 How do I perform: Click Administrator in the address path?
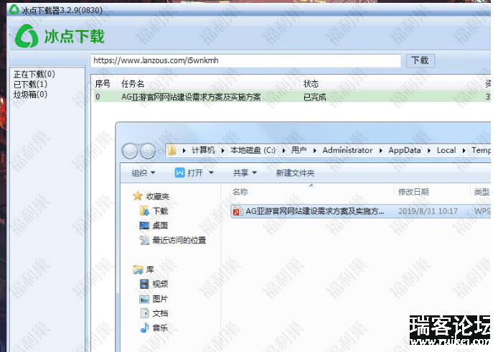347,150
